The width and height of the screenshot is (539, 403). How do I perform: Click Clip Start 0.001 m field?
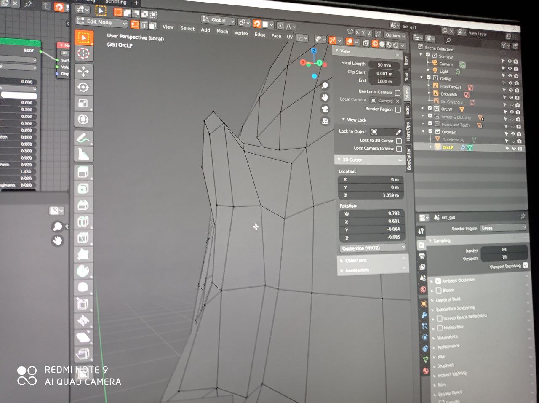384,73
